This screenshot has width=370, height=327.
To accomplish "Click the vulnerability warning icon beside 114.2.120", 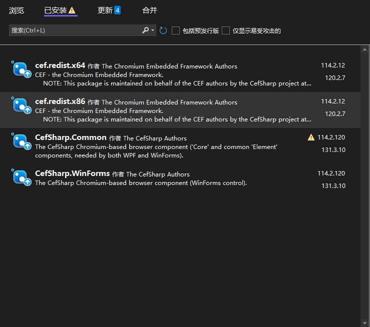I will [x=311, y=137].
